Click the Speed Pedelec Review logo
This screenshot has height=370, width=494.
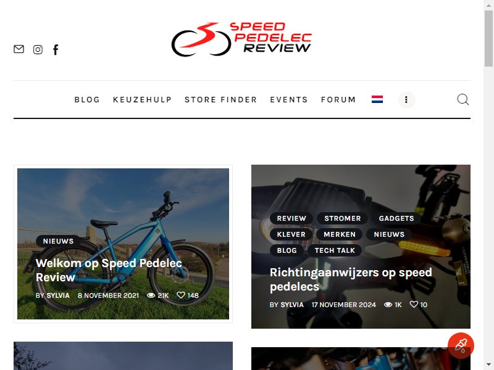coord(241,39)
